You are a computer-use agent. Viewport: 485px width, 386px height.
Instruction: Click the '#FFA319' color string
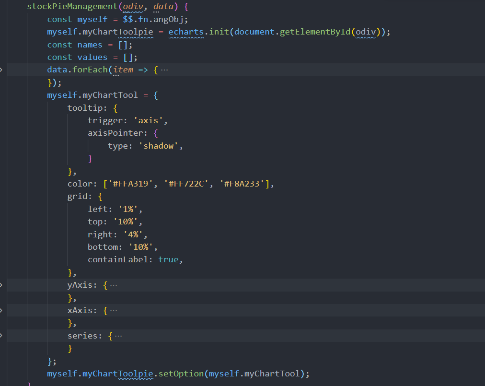(x=130, y=184)
